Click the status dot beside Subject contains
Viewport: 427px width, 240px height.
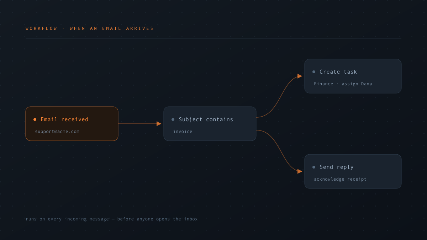pos(173,119)
